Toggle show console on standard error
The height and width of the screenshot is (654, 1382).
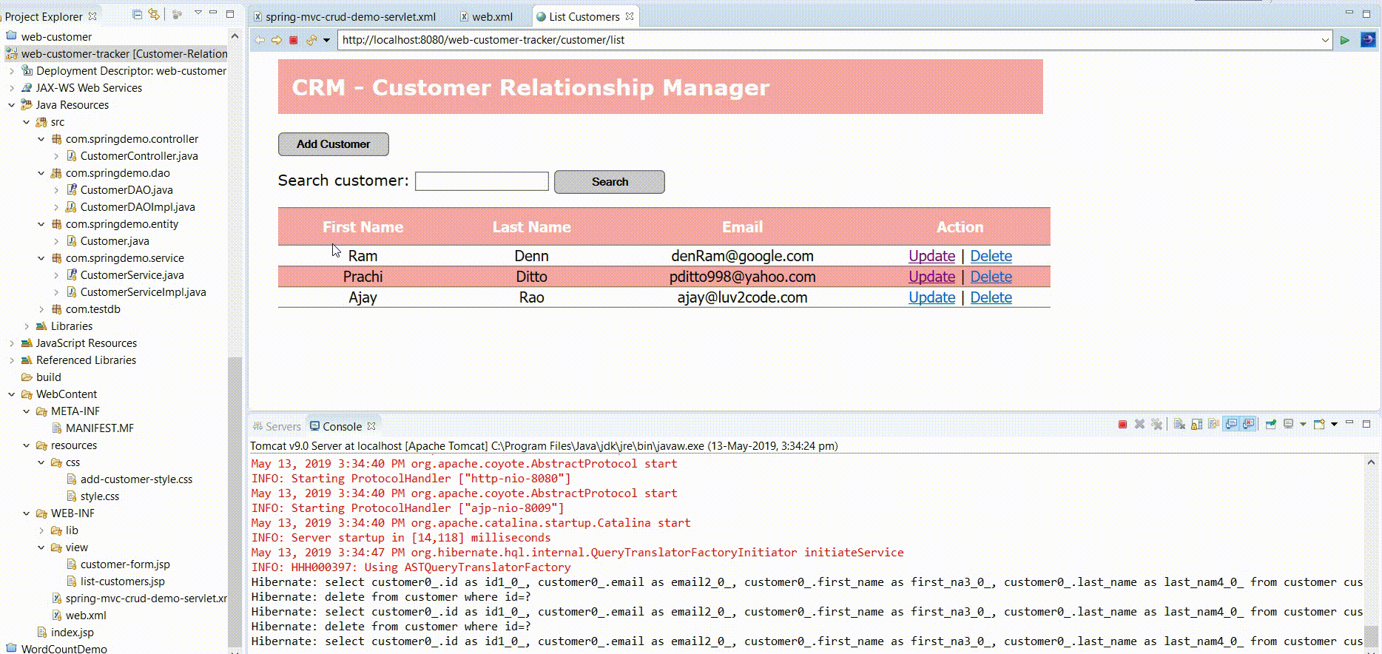point(1248,425)
